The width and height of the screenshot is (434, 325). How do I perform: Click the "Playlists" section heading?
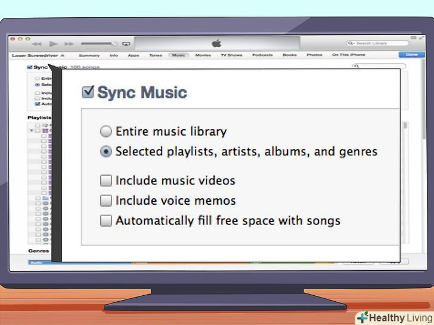click(x=39, y=118)
